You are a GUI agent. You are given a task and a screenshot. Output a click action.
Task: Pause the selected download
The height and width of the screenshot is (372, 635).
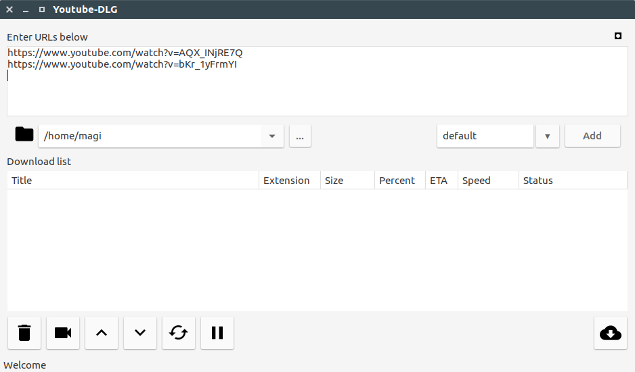point(217,333)
